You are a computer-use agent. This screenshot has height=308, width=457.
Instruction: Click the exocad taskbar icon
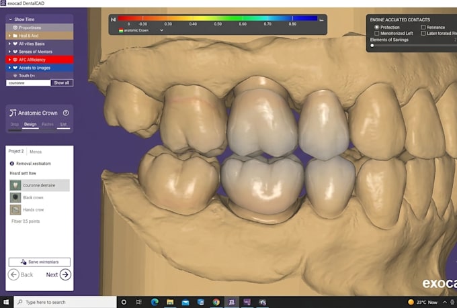click(232, 302)
